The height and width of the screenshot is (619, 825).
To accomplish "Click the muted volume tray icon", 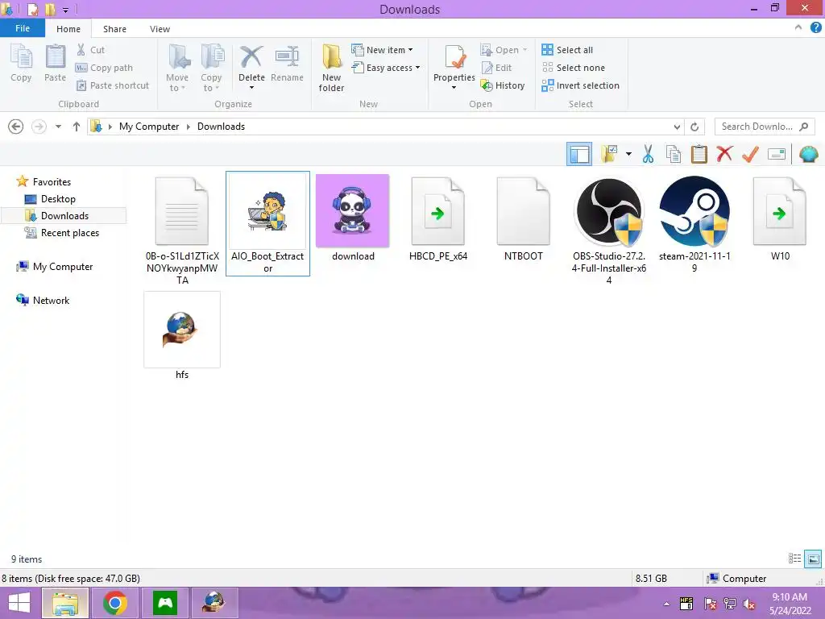I will click(x=749, y=604).
